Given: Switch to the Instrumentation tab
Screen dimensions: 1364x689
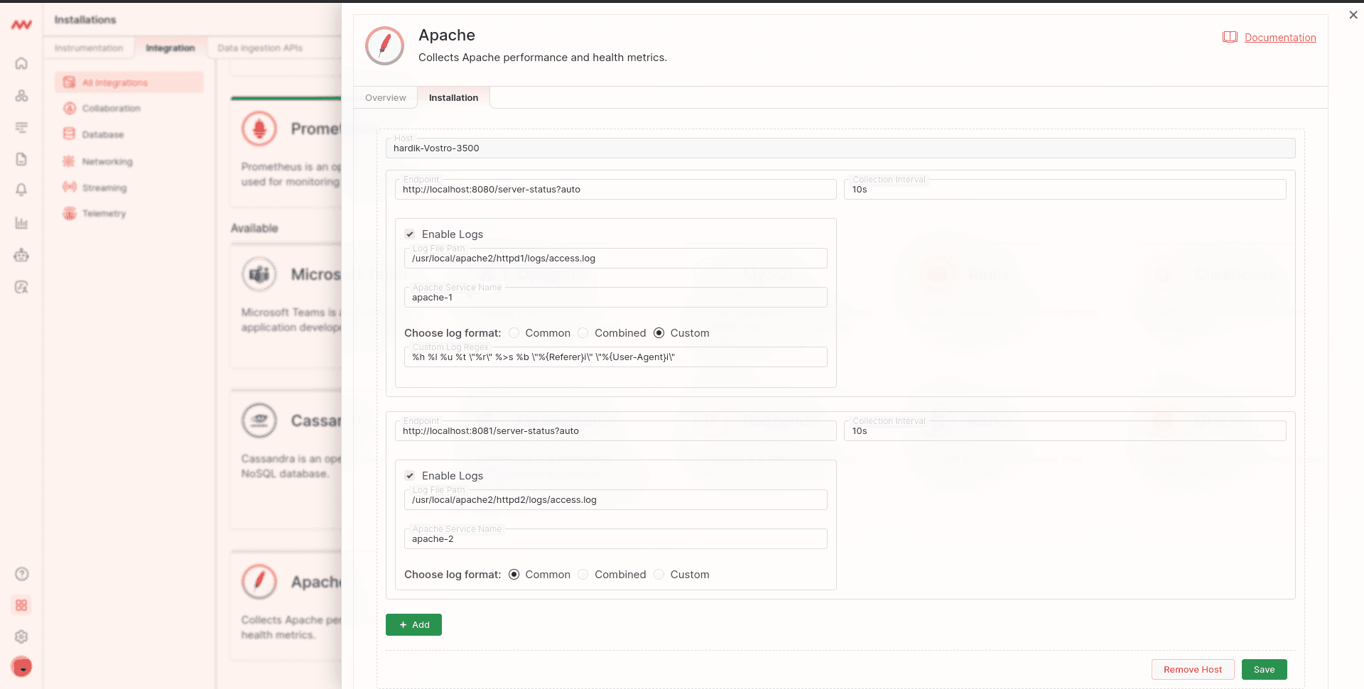Looking at the screenshot, I should pyautogui.click(x=89, y=48).
